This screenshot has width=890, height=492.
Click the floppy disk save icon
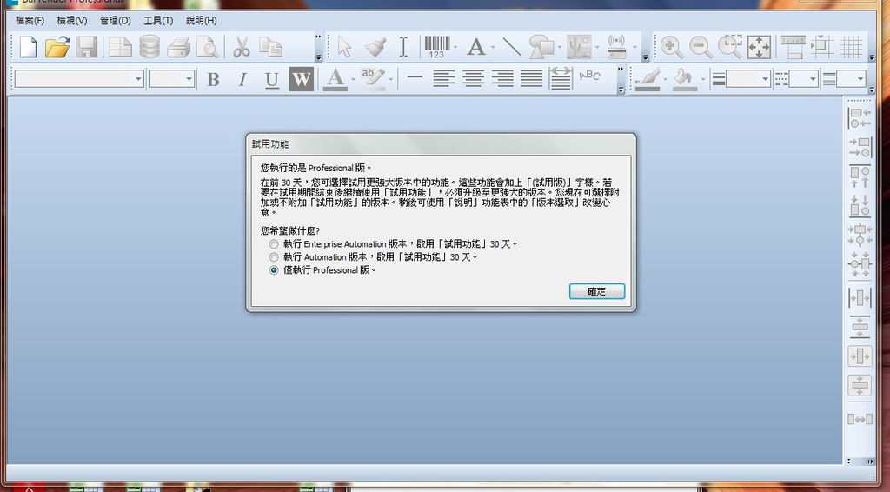[87, 47]
